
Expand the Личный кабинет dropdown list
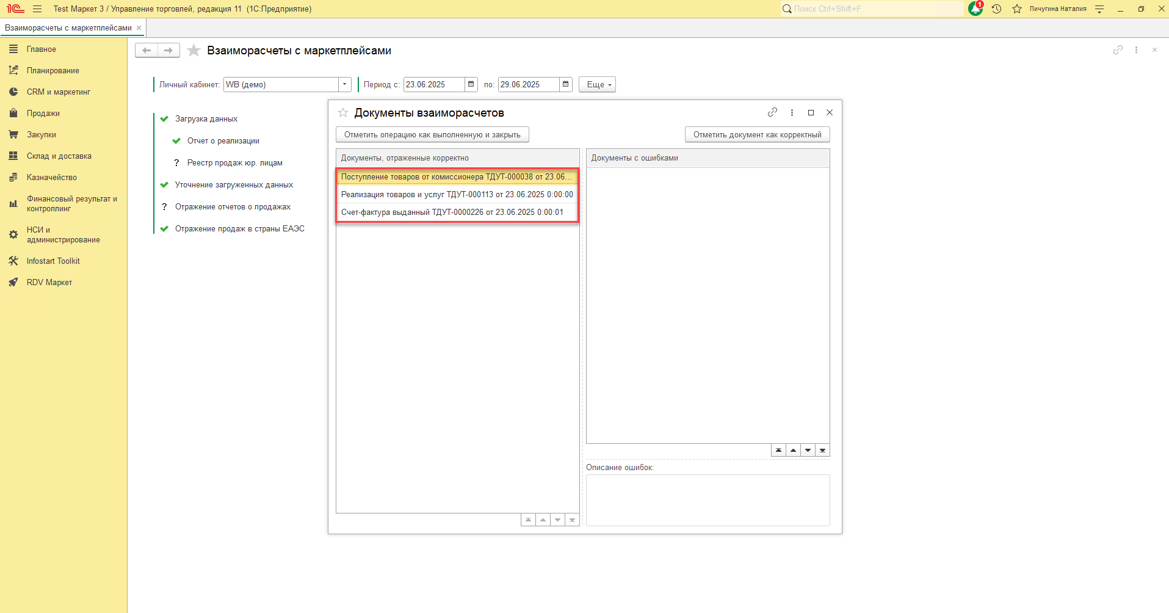coord(345,84)
